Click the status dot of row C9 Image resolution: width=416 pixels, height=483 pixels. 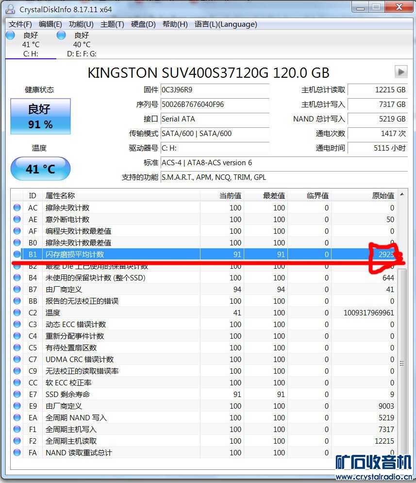click(x=17, y=371)
